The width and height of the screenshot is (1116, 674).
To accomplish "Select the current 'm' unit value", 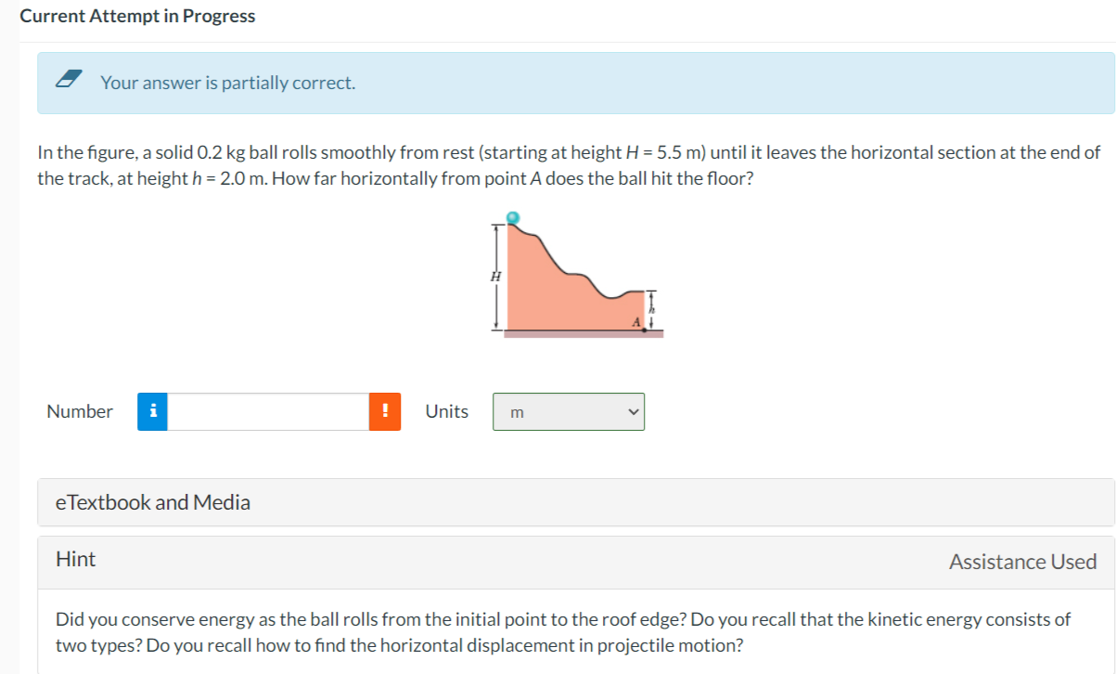I will pyautogui.click(x=517, y=411).
